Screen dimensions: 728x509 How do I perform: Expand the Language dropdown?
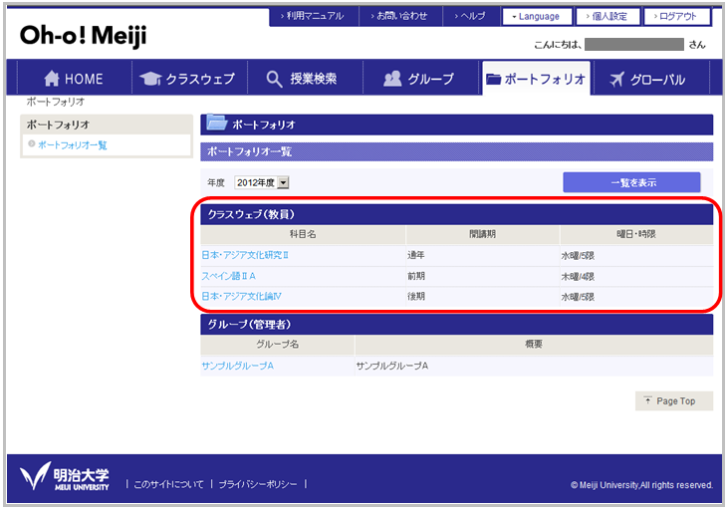[537, 17]
